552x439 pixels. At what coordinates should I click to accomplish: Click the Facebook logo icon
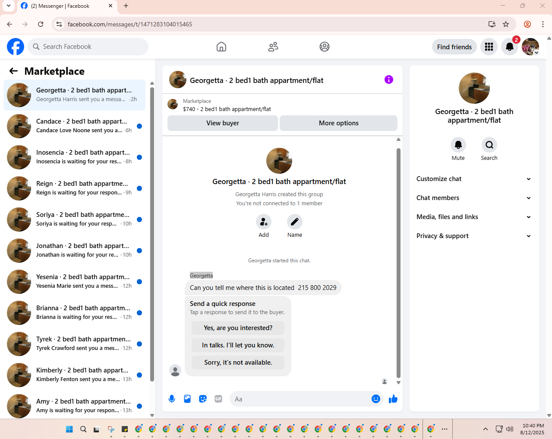16,47
